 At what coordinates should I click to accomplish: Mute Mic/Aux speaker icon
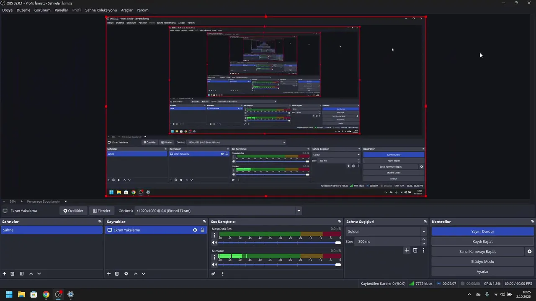click(214, 264)
